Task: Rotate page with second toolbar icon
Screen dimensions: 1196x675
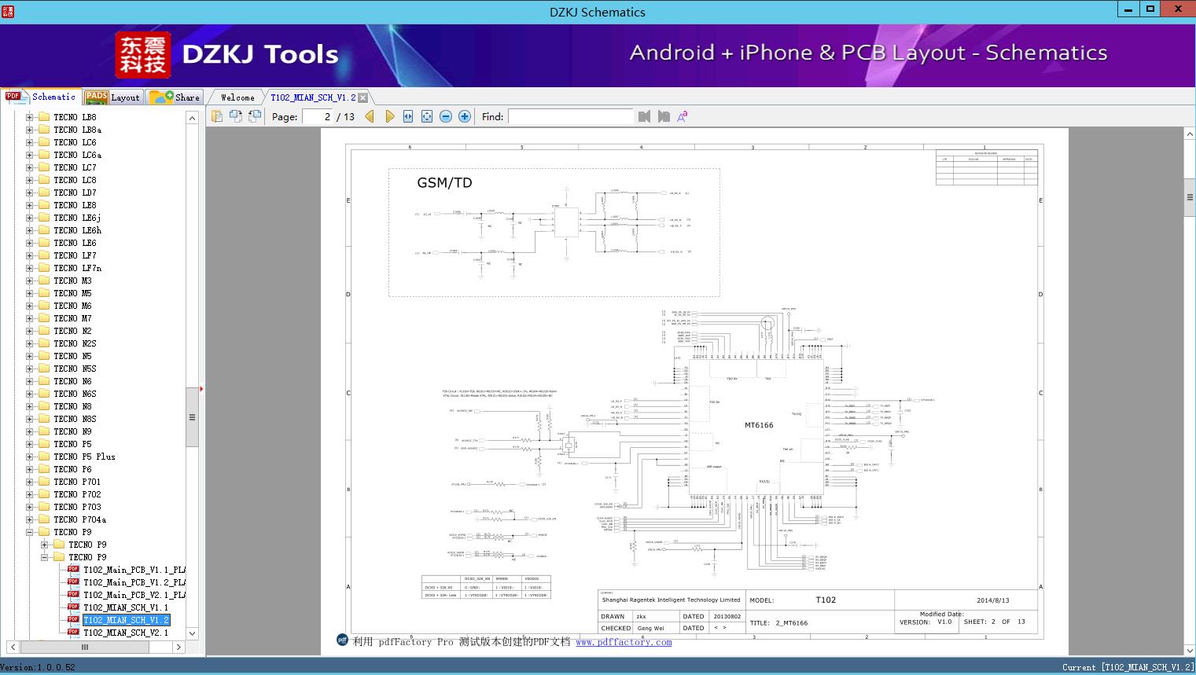Action: pos(235,116)
